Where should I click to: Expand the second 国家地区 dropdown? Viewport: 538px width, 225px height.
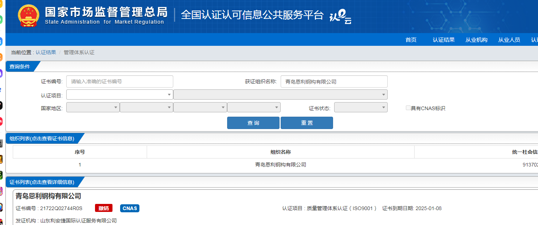click(x=146, y=107)
